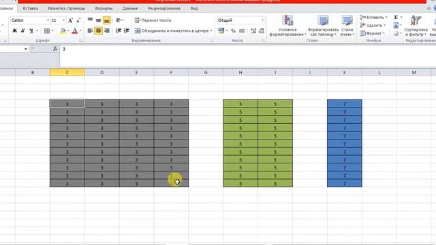Screen dimensions: 436x245
Task: Click the AutoSum sigma icon
Action: coord(396,17)
